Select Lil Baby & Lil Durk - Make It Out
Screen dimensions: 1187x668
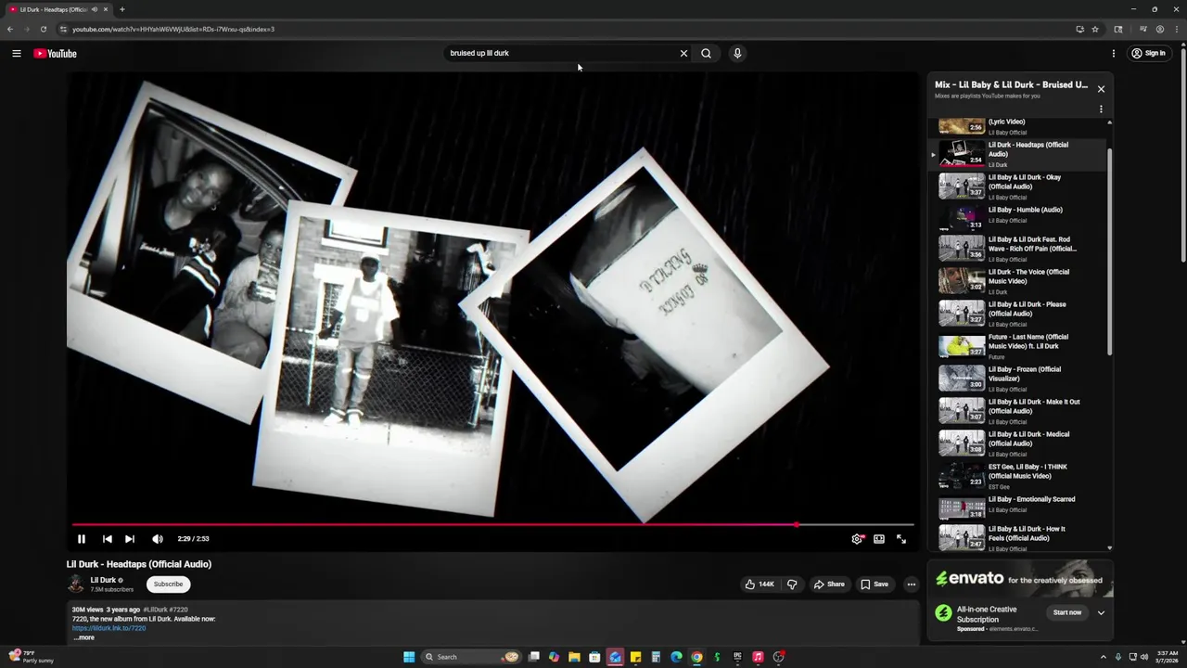[x=1019, y=411]
